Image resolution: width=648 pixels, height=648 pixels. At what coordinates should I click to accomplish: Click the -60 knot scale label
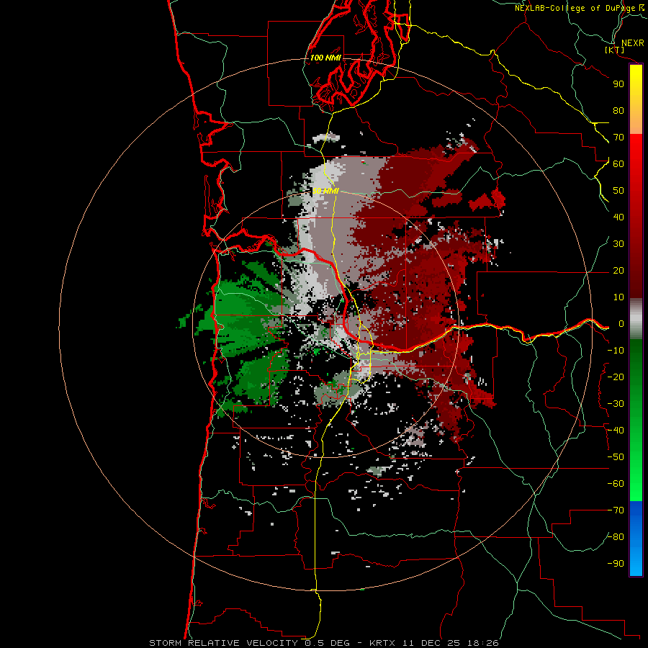tap(616, 484)
